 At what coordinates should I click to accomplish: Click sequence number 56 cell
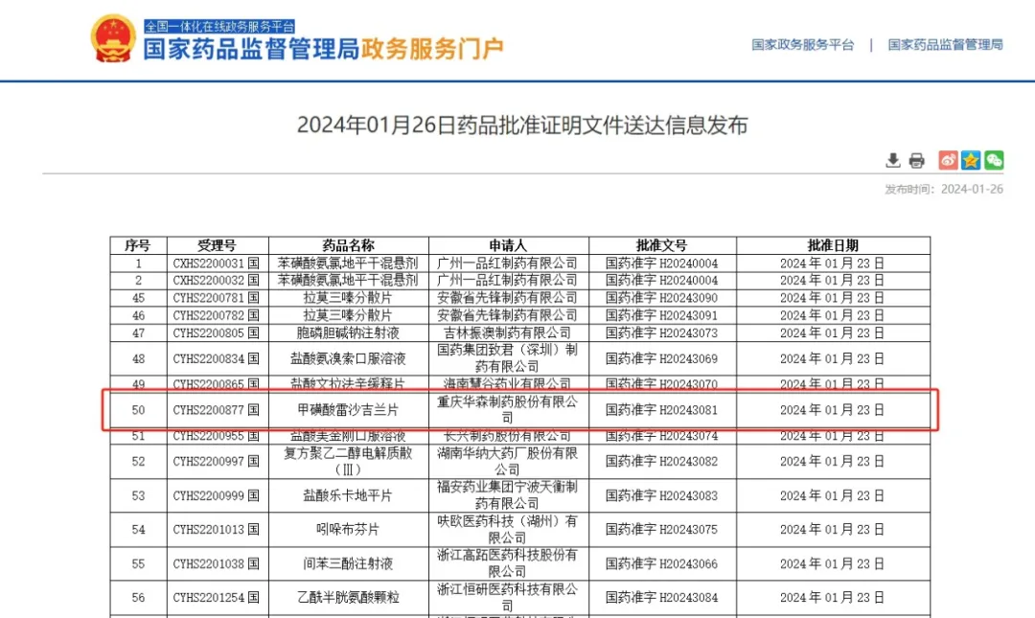139,598
